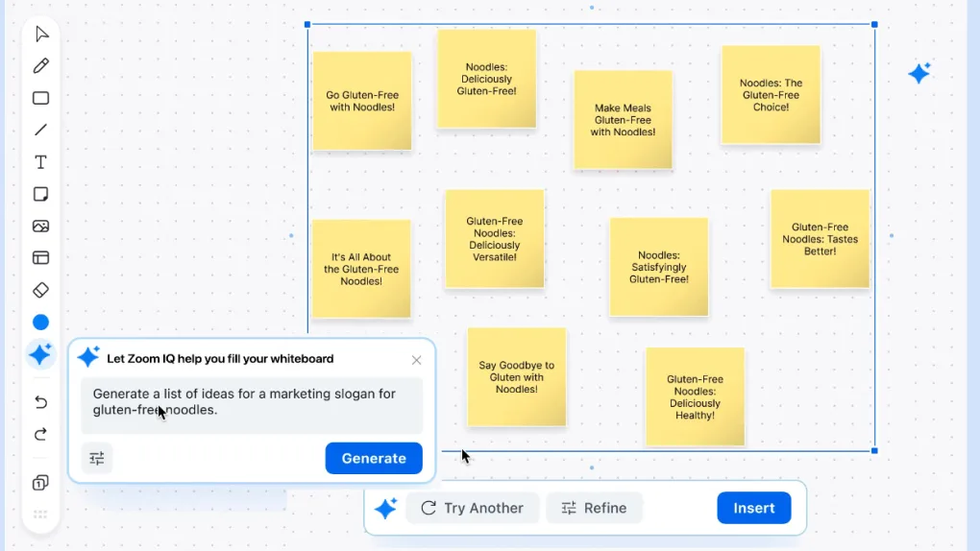
Task: Select the 'Noodles: Deliciously Gluten-Free!' note
Action: tap(487, 79)
